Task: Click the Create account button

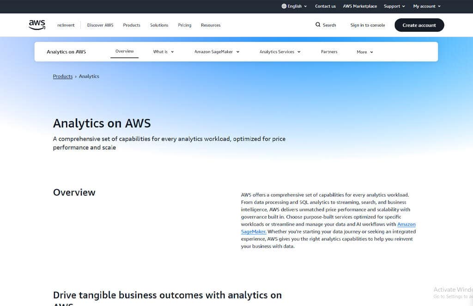Action: coord(419,25)
